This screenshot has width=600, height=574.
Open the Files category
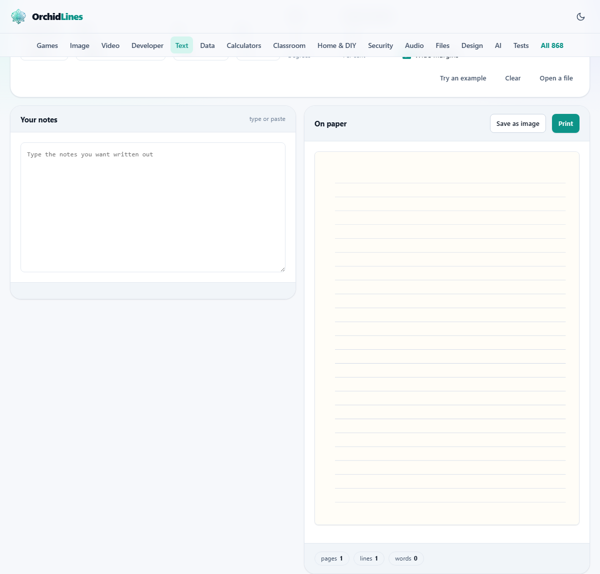(x=442, y=45)
